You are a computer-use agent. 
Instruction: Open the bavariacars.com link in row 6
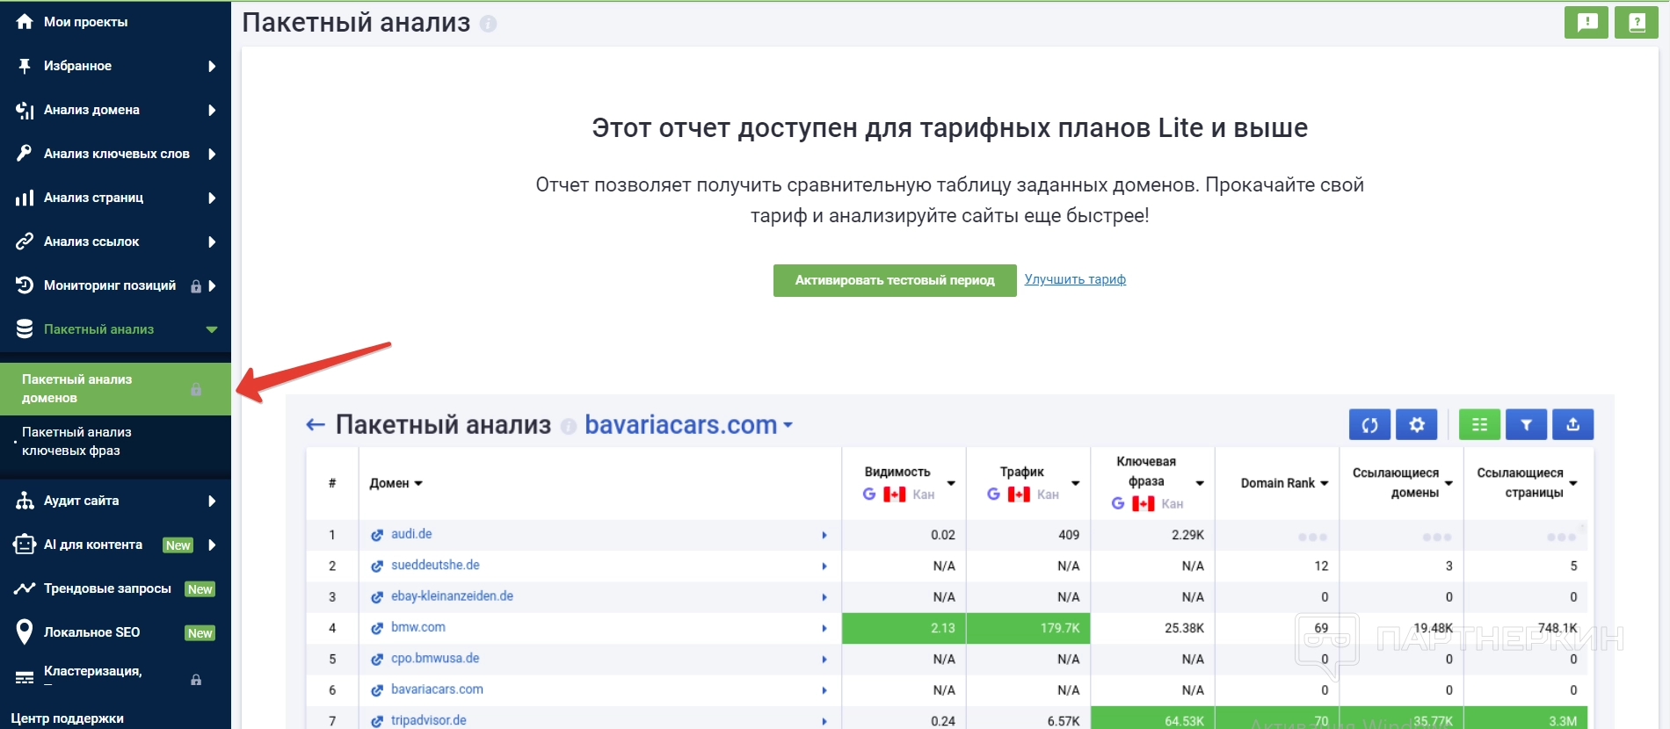[437, 689]
